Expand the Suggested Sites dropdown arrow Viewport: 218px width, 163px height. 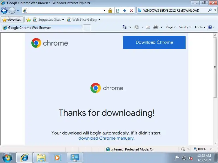click(63, 20)
